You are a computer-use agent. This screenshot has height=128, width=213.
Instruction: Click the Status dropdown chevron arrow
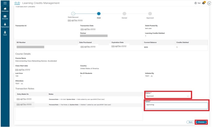pyautogui.click(x=188, y=96)
